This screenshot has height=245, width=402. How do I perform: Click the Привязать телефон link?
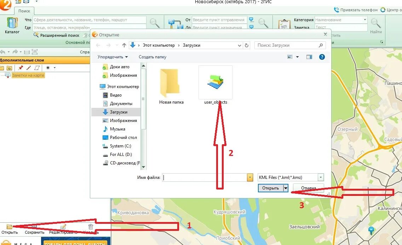click(356, 10)
